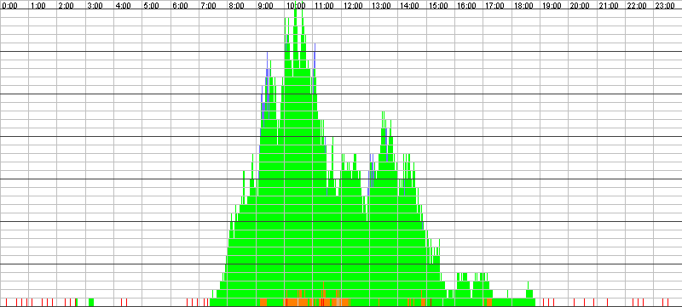Select the orange segment just after 9:00
The height and width of the screenshot is (307, 682).
[x=263, y=302]
